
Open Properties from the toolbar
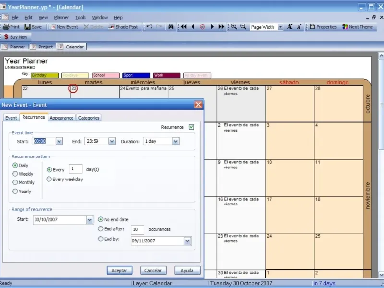click(323, 27)
